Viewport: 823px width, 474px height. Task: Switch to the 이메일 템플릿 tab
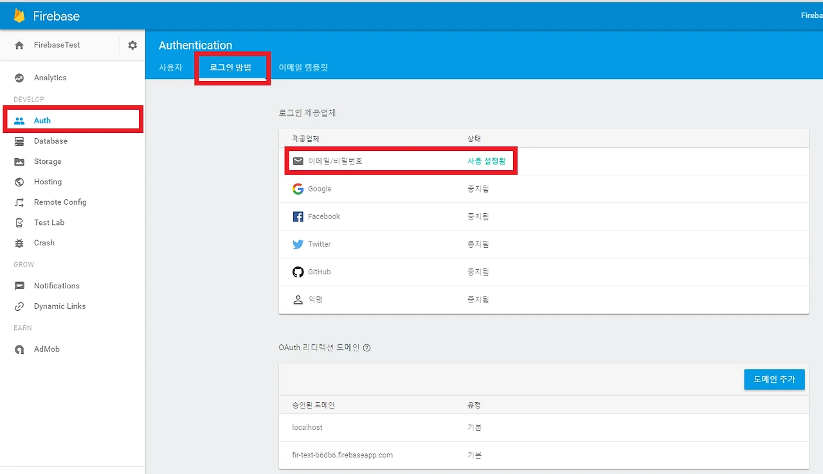[x=303, y=67]
